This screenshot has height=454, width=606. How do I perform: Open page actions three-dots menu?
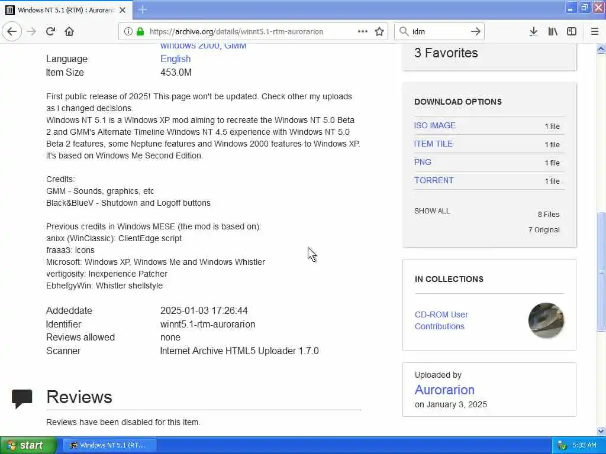pos(363,32)
